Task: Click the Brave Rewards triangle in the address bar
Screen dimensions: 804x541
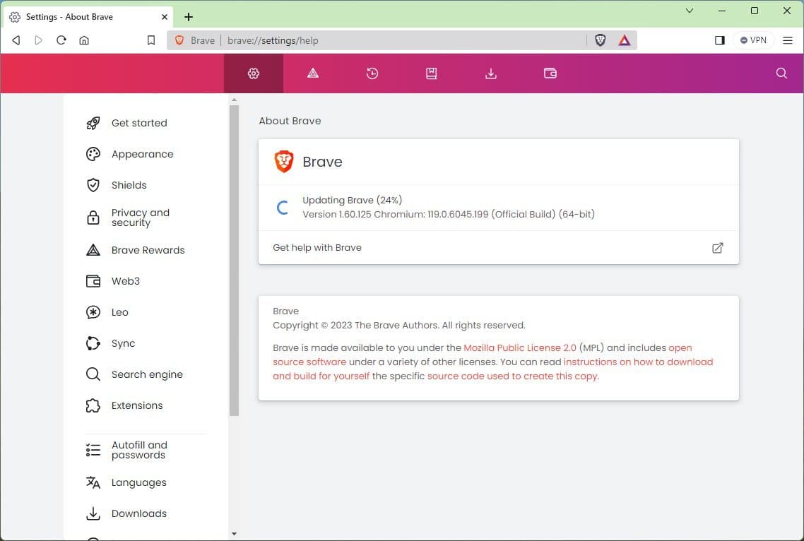Action: (624, 40)
